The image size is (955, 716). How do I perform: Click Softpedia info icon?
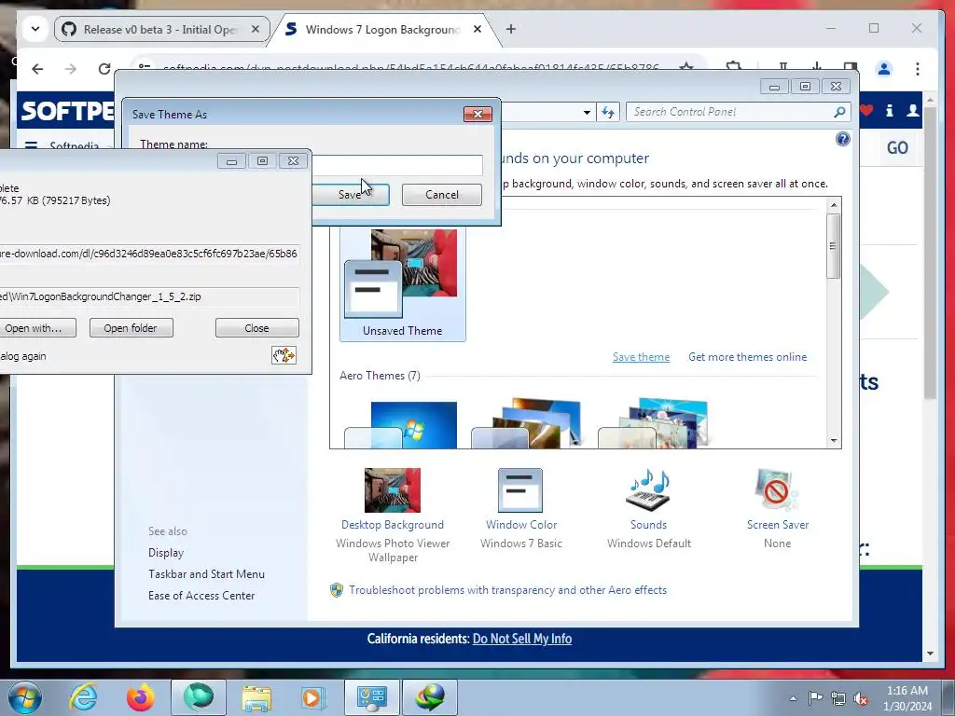coord(889,110)
